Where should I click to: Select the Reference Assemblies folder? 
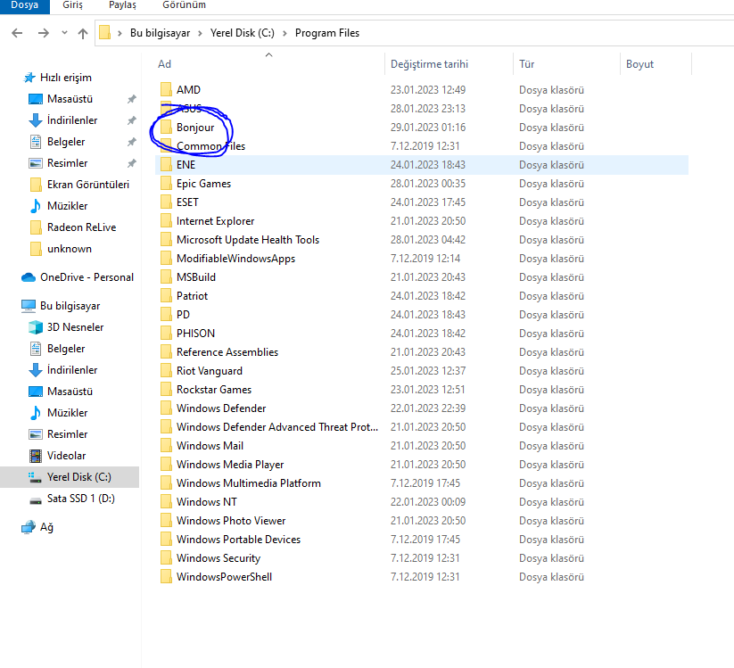pos(227,352)
